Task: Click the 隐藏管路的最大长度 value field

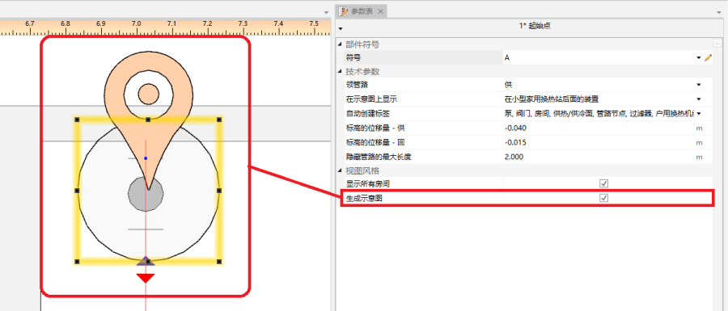Action: (599, 157)
